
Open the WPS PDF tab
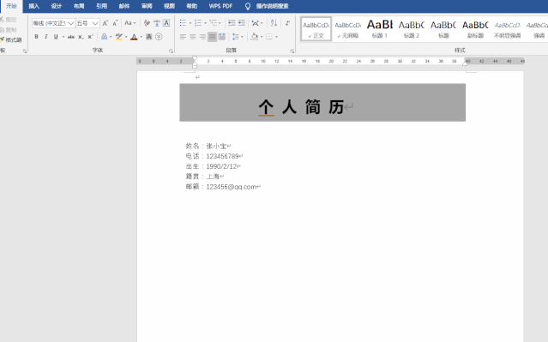[220, 6]
